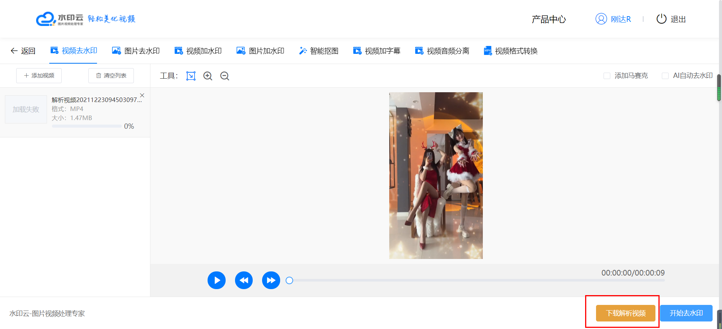The height and width of the screenshot is (329, 722).
Task: Select the watermark region selection tool
Action: pos(191,76)
